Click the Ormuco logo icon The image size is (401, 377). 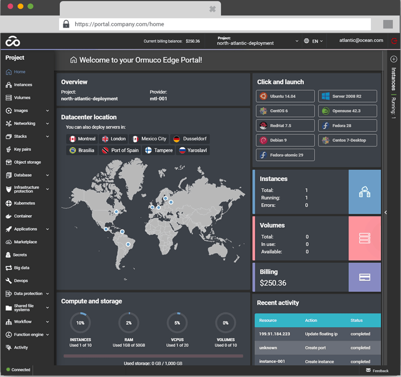[x=13, y=41]
